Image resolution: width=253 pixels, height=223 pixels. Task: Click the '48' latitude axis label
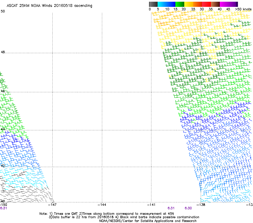tap(3, 52)
